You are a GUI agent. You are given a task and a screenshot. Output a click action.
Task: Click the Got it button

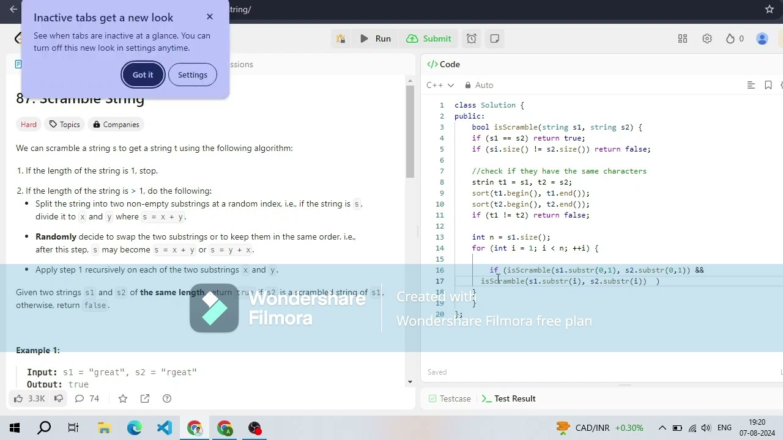(x=143, y=75)
